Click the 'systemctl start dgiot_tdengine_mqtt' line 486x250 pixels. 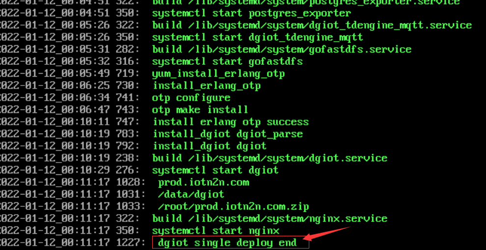257,38
